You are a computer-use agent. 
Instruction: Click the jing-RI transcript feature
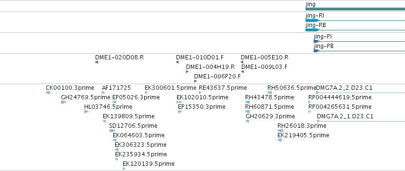click(355, 20)
